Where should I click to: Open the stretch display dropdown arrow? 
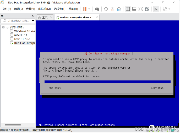pyautogui.click(x=170, y=9)
